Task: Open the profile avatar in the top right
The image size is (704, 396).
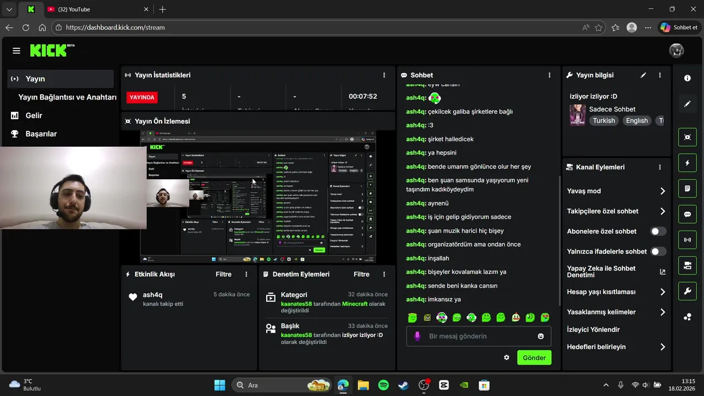Action: [x=676, y=51]
